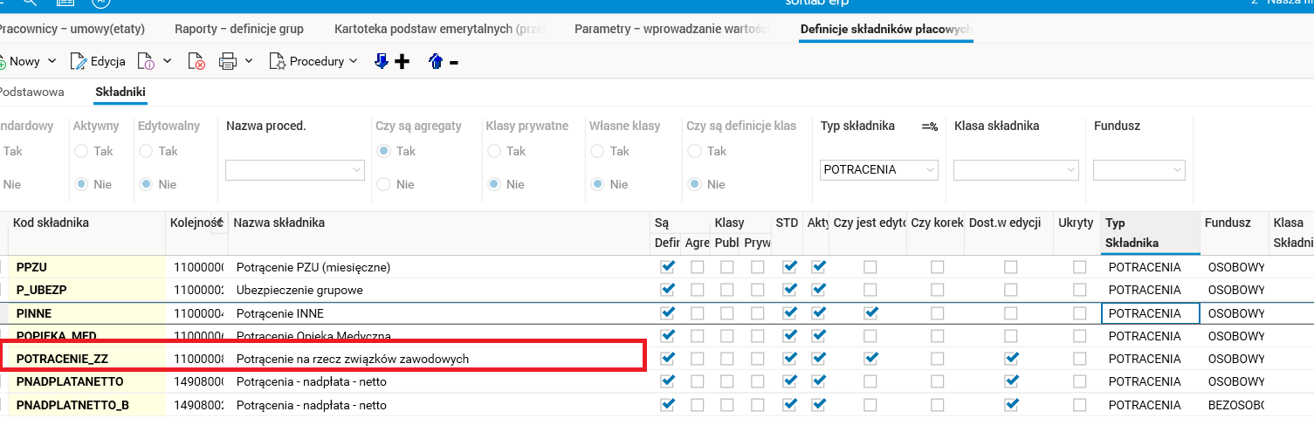Viewport: 1314px width, 439px height.
Task: Toggle 'Czy jest edytowalny' checkbox in PINNE row
Action: tap(870, 312)
